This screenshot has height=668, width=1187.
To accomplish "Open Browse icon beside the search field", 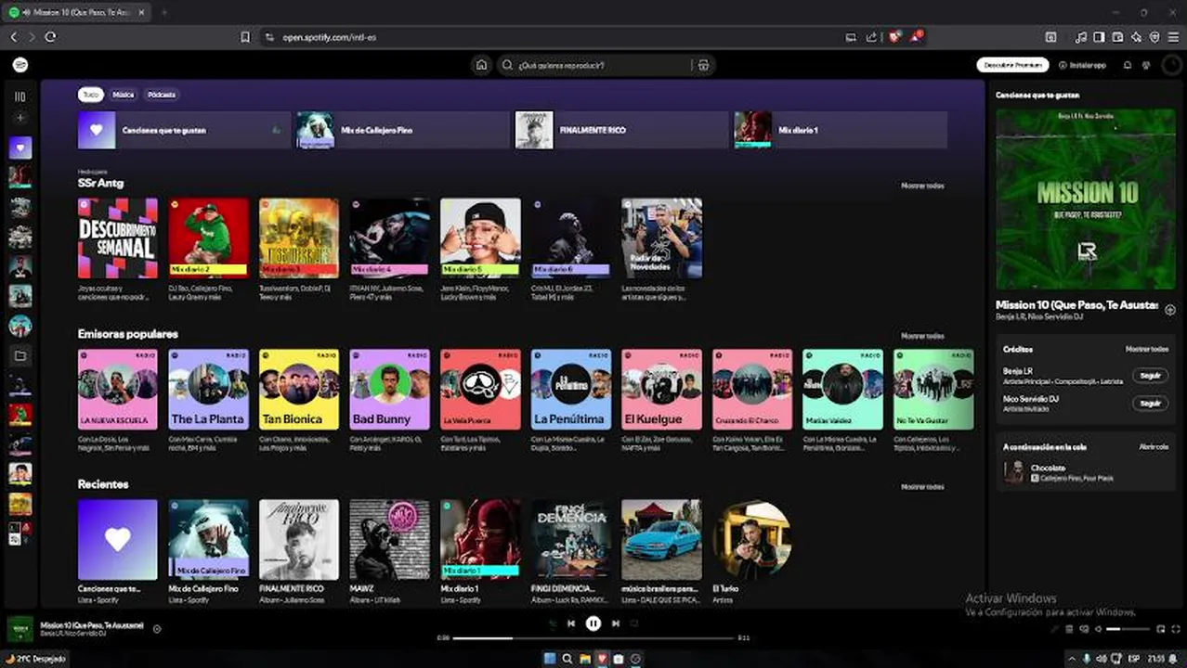I will coord(703,65).
